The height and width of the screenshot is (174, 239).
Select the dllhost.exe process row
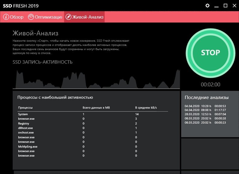click(93, 128)
